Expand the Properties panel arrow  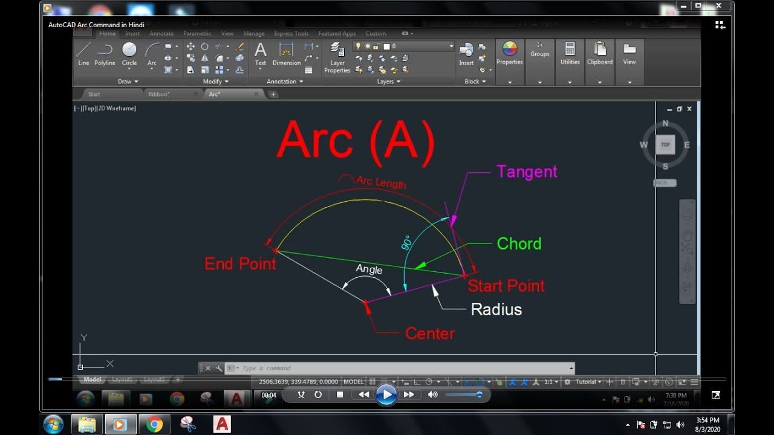click(510, 82)
